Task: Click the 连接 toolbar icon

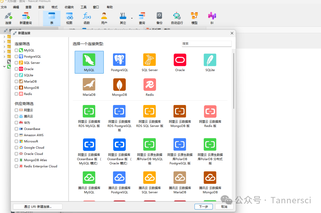Action: (x=8, y=18)
